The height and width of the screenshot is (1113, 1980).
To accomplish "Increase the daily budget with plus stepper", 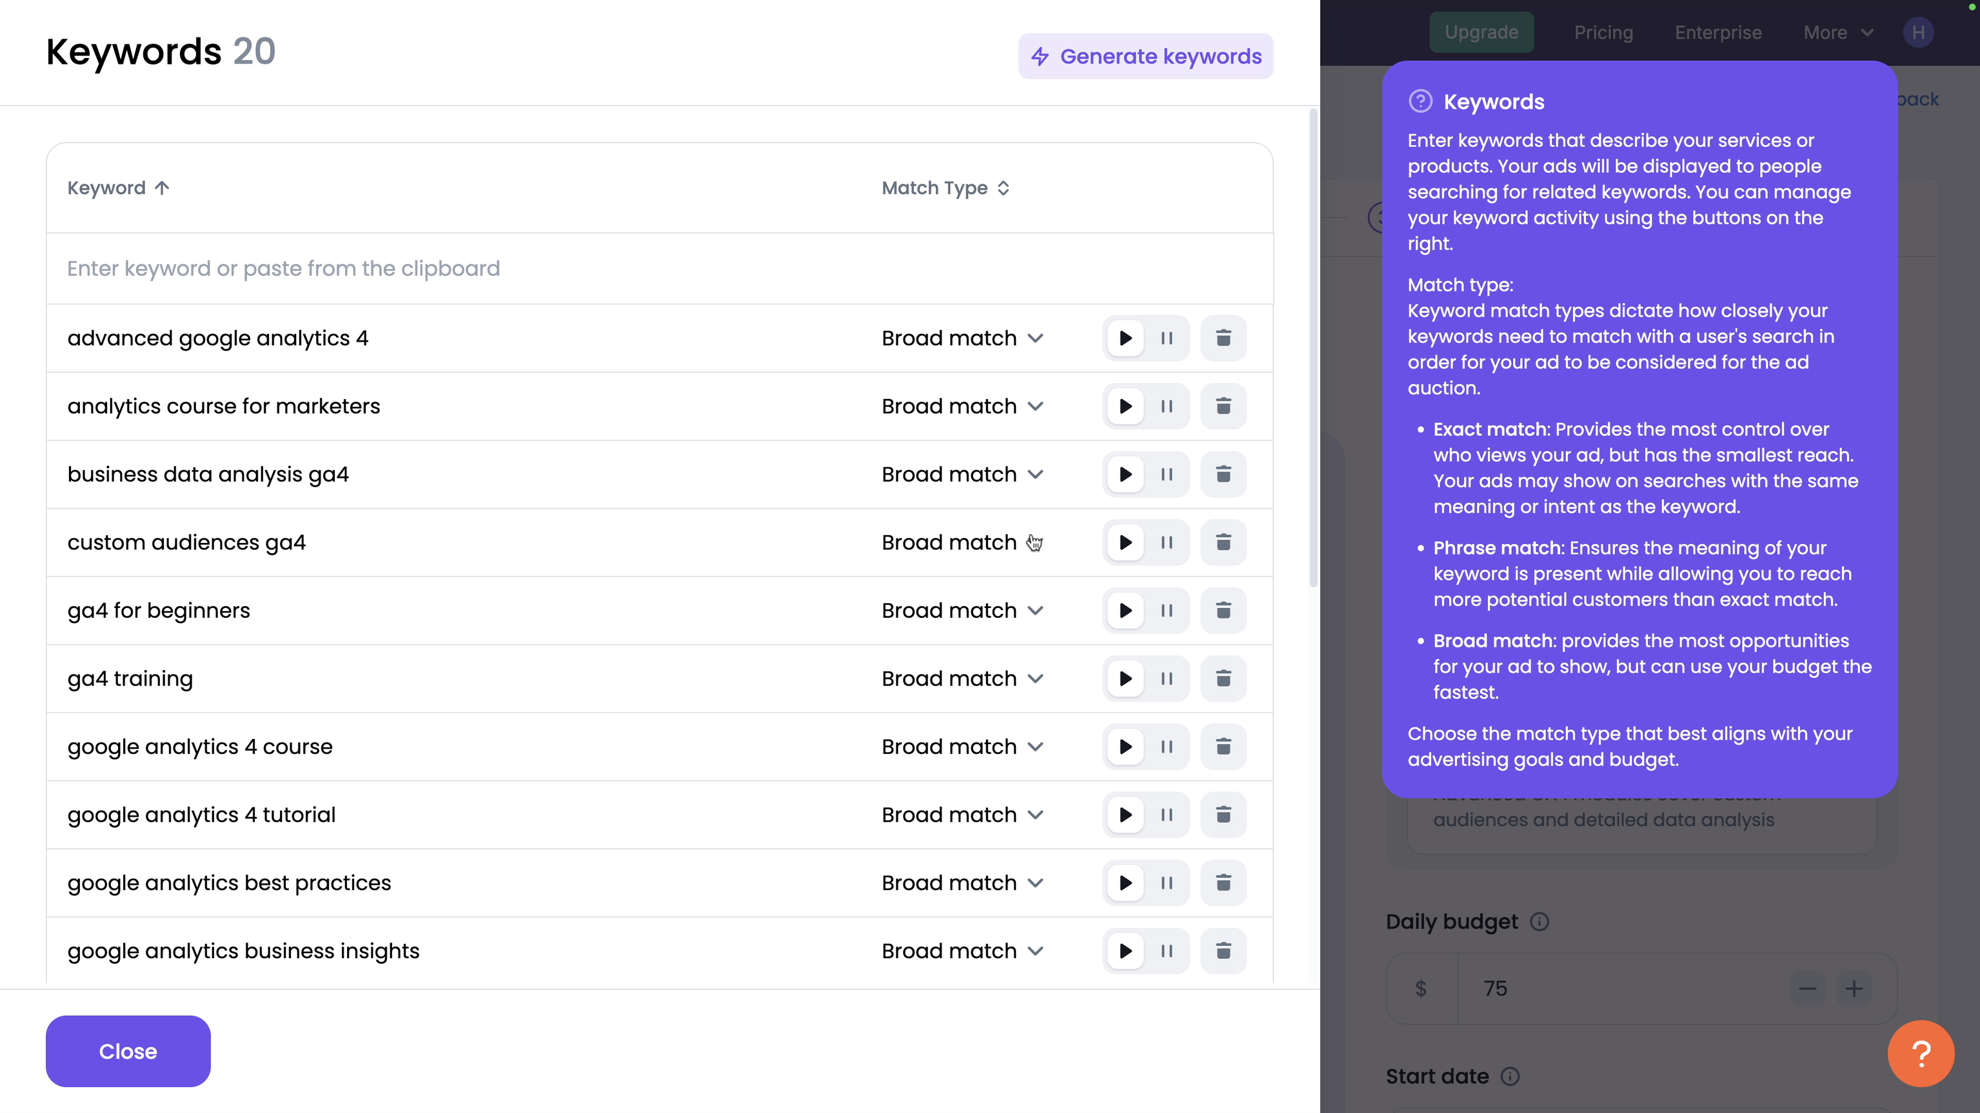I will (x=1855, y=989).
